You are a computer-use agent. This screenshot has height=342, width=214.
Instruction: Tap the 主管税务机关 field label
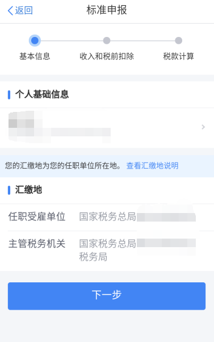click(x=37, y=244)
